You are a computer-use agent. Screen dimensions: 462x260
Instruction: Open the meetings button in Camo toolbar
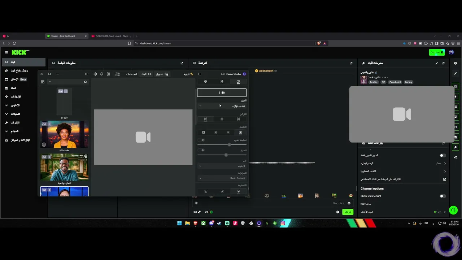(131, 74)
